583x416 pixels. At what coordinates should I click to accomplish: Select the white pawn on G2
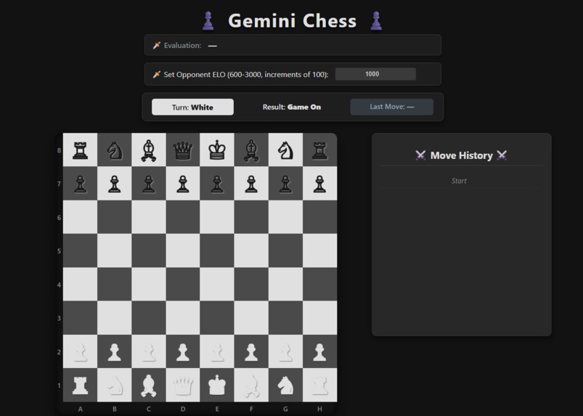[285, 352]
